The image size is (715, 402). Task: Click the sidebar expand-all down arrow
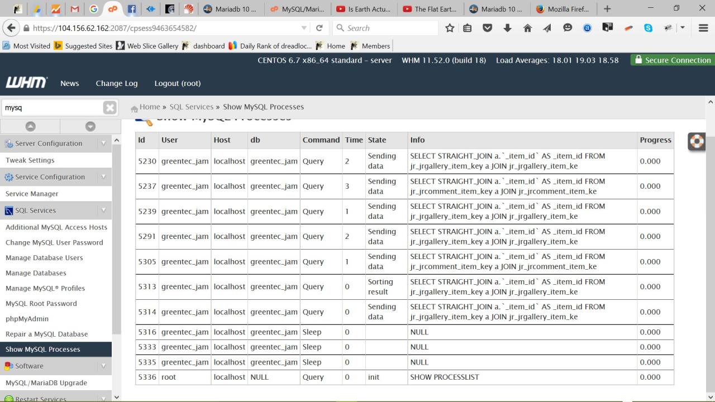click(90, 127)
